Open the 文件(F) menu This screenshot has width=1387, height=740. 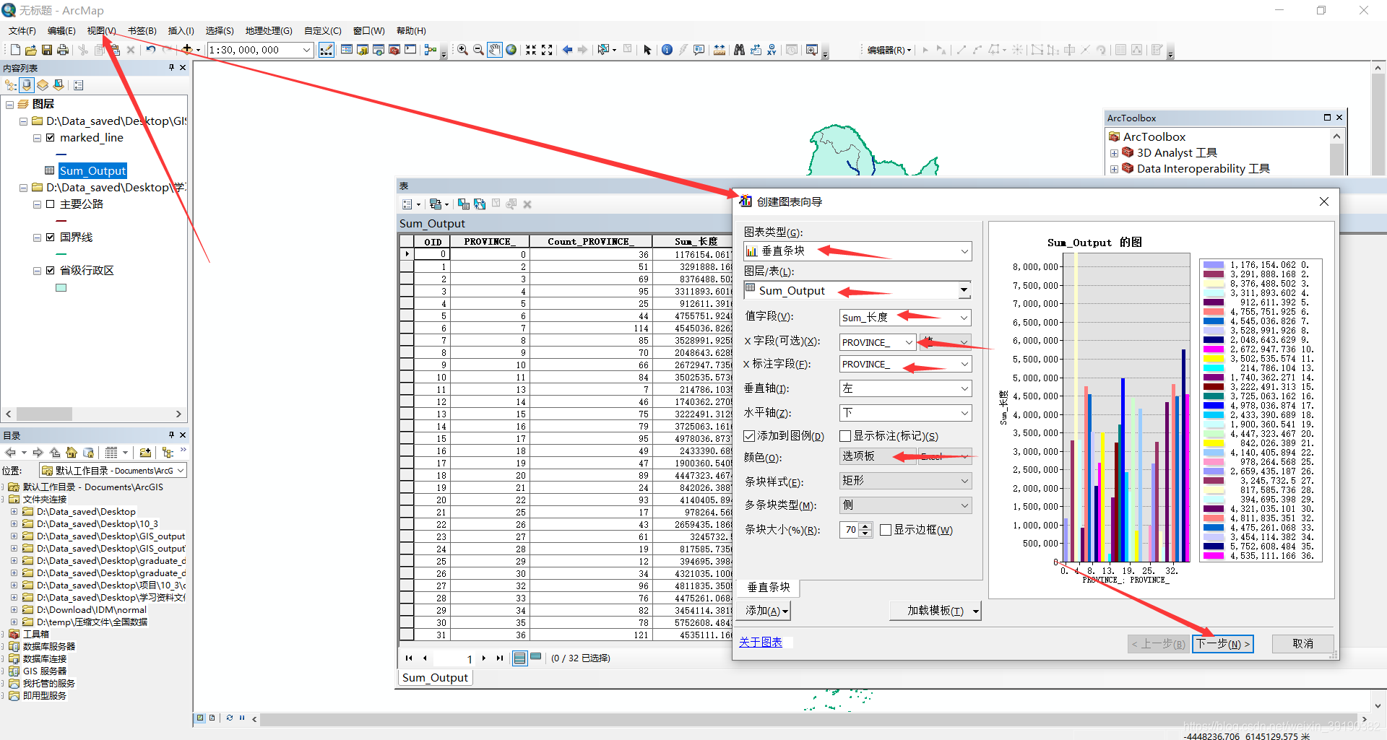click(22, 30)
